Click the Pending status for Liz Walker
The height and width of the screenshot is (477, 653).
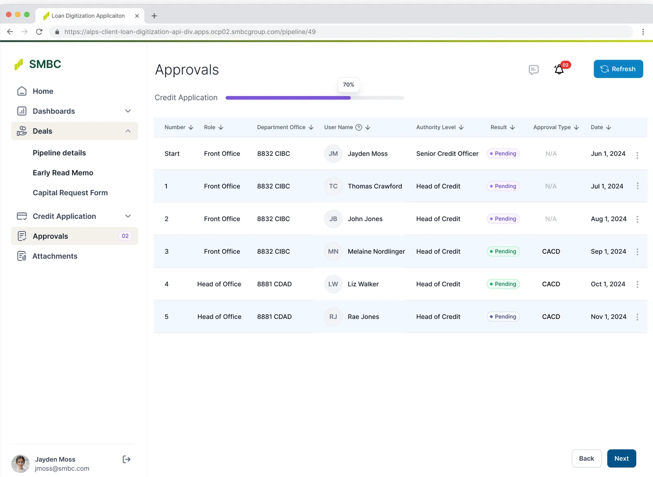[x=503, y=284]
